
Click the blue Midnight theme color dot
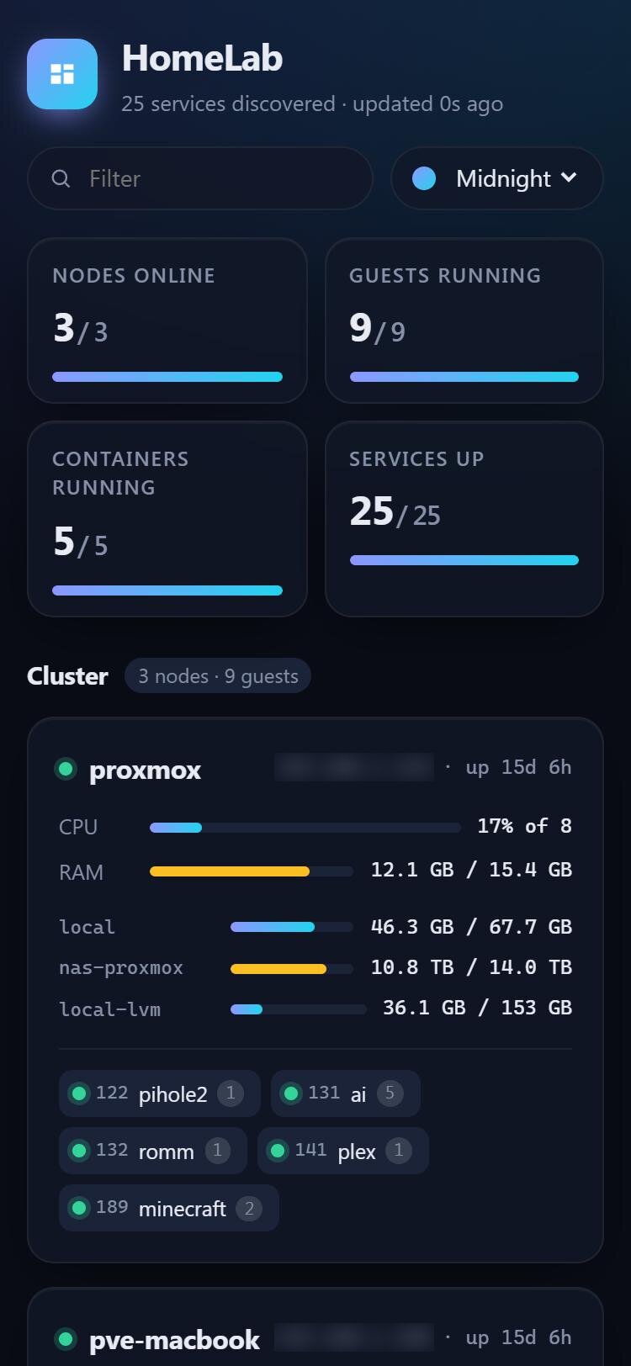point(424,178)
